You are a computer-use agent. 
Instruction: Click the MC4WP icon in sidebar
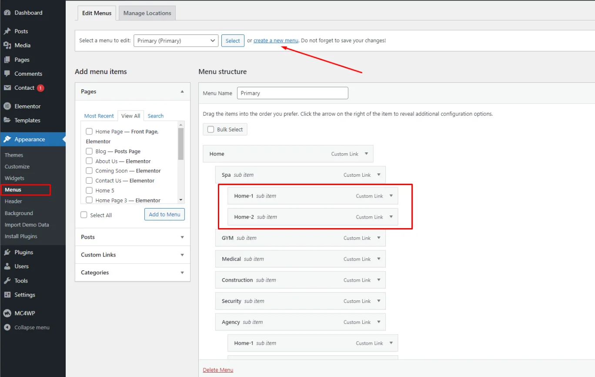[x=7, y=313]
